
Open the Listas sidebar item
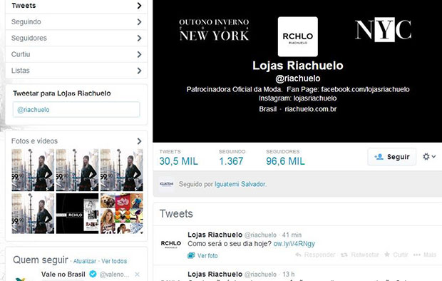(x=76, y=71)
